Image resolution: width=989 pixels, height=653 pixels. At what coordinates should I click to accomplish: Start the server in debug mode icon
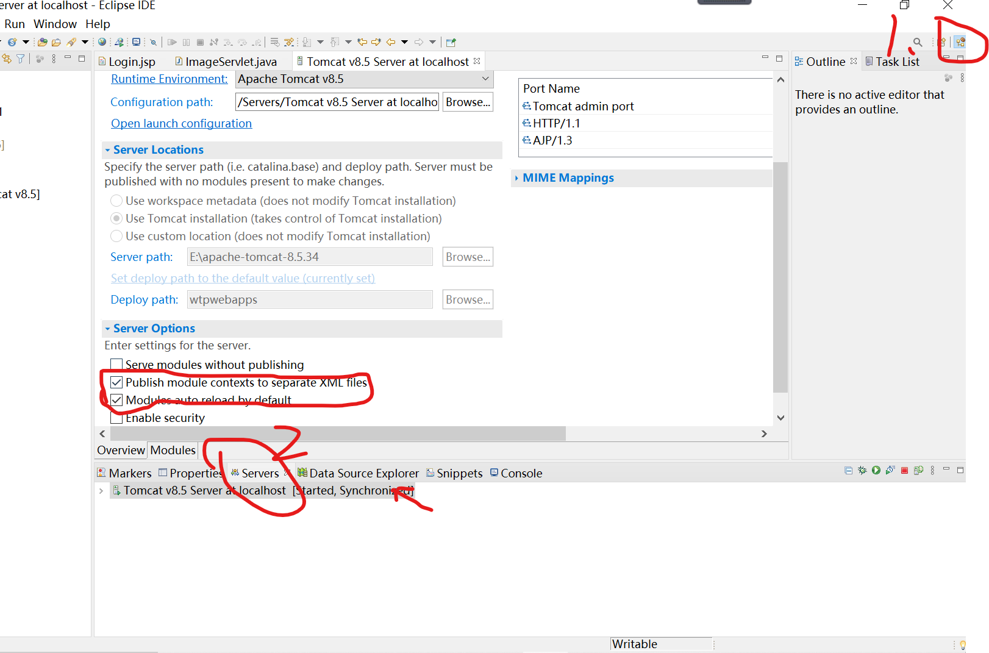click(862, 470)
